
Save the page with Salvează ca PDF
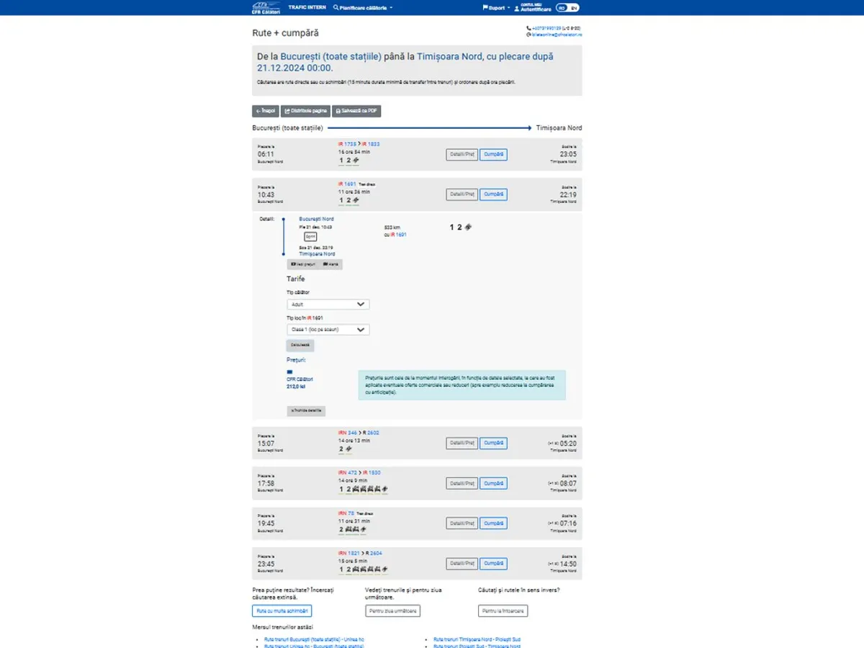click(x=356, y=111)
